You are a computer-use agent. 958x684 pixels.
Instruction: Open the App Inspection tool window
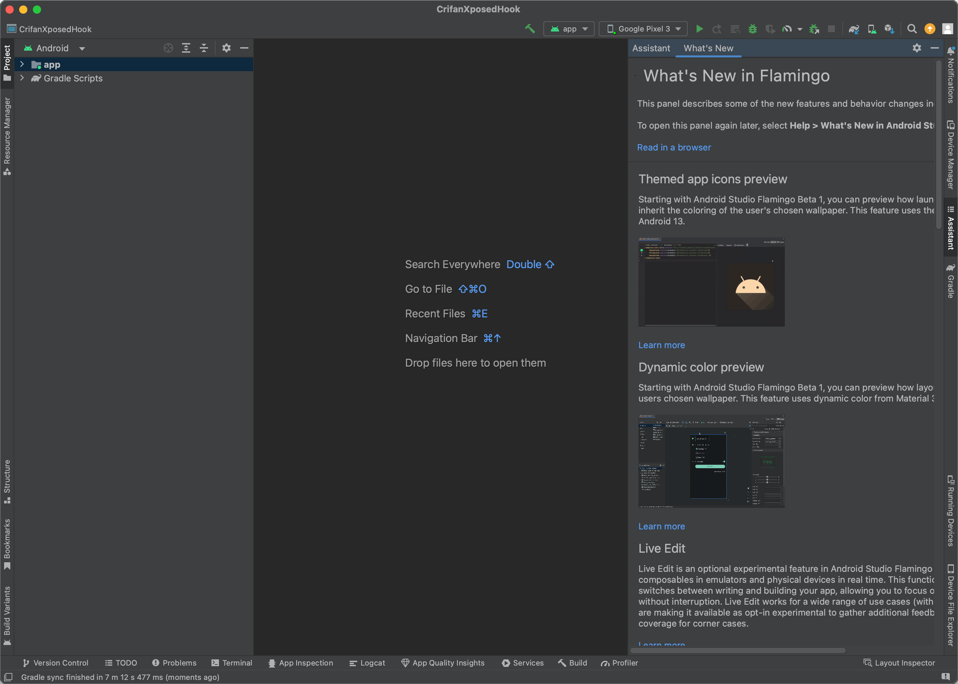(300, 662)
